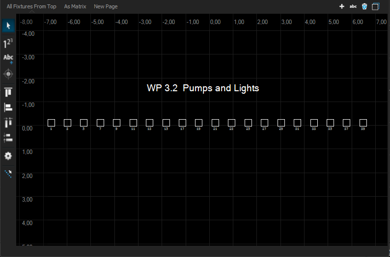Align selected fixtures to top

(8, 92)
